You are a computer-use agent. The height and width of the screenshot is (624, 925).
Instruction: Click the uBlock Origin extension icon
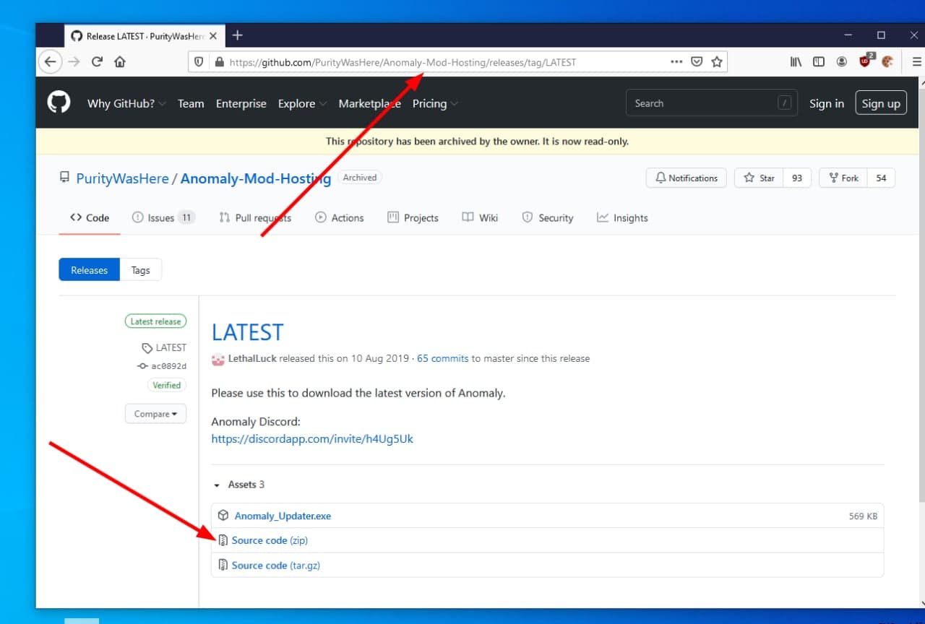865,62
